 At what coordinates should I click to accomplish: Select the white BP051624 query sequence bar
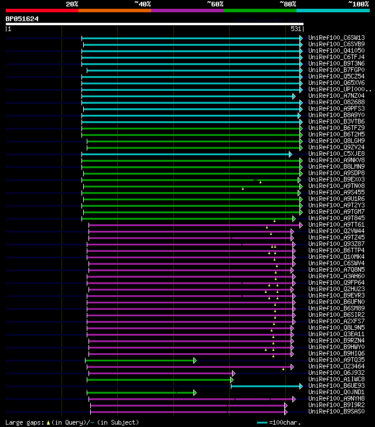(x=155, y=24)
